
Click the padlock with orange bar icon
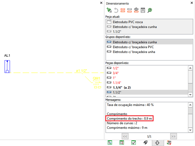(x=136, y=10)
